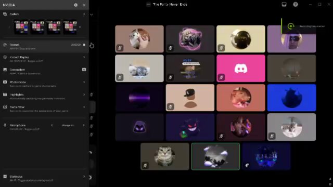Expand Highlights chevron
Screen dimensions: 333x187
[84, 95]
